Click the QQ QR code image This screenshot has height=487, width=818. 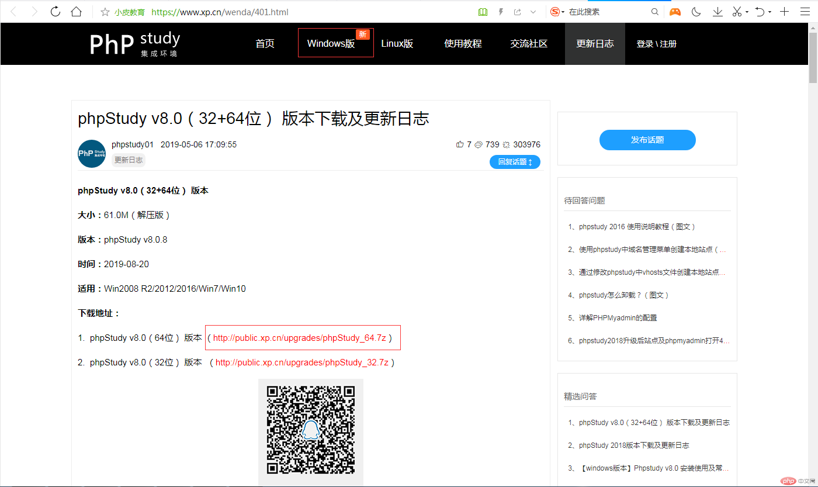tap(311, 430)
